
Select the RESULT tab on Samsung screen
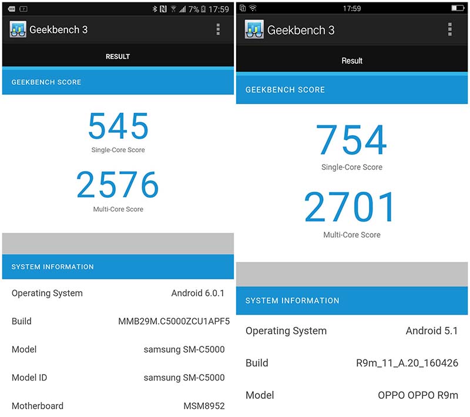pos(118,56)
